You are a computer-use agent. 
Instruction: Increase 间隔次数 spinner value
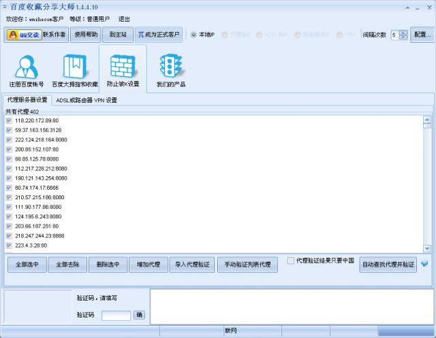coord(403,31)
